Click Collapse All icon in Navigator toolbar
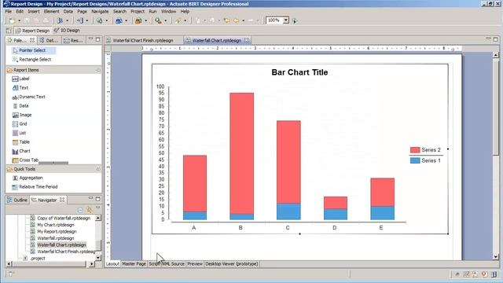 click(x=80, y=210)
